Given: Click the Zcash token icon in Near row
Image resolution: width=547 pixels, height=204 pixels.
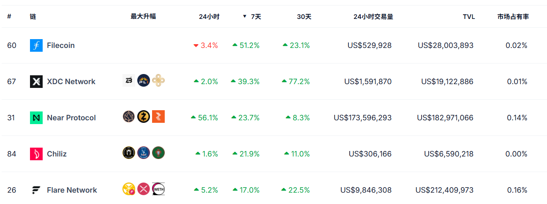Looking at the screenshot, I should click(x=144, y=117).
